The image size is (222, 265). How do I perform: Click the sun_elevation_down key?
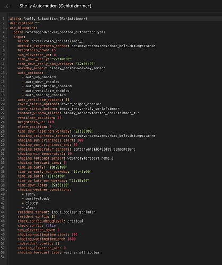[x=35, y=230]
